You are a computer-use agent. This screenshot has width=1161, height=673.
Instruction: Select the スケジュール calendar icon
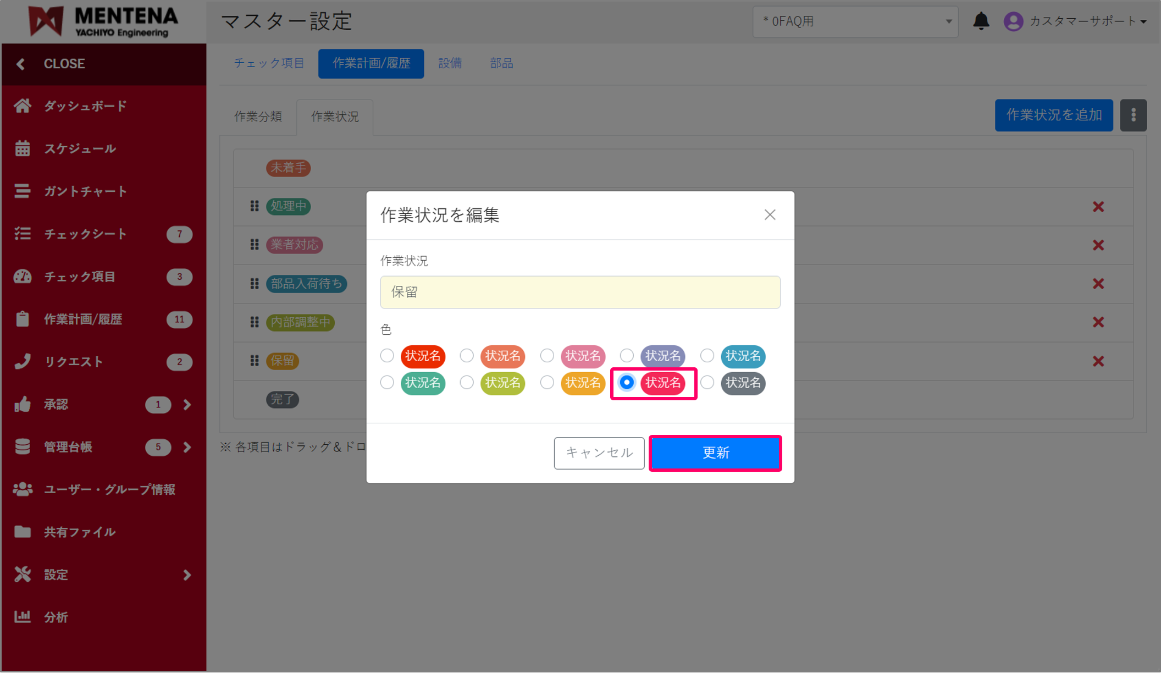(23, 148)
